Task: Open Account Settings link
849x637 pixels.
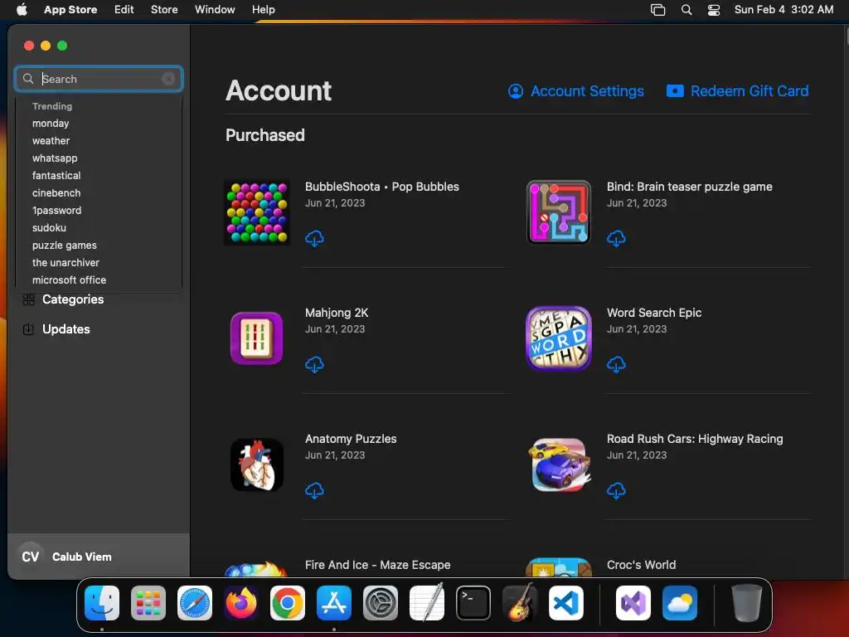Action: 575,91
